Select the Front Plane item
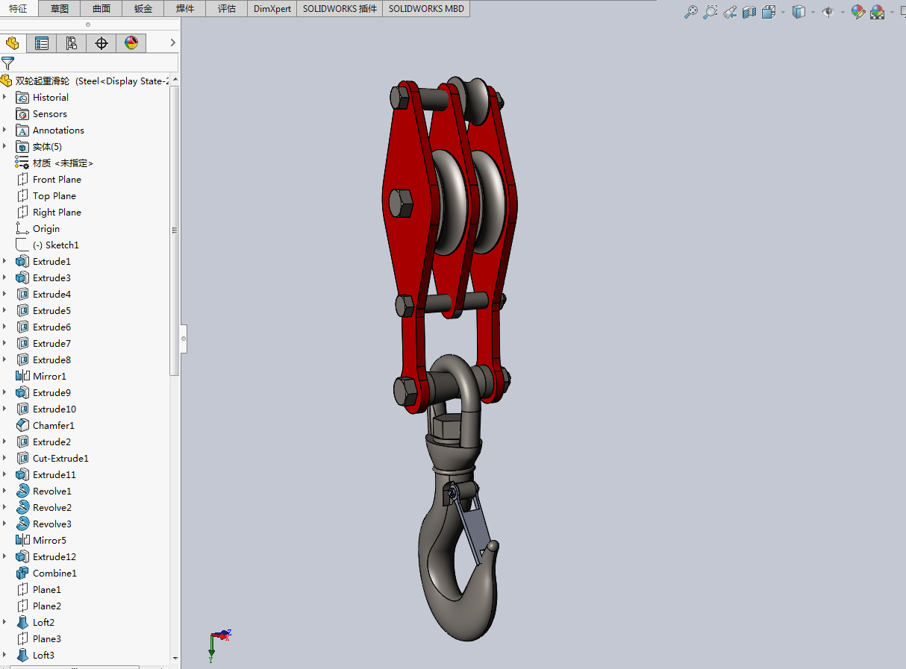This screenshot has width=906, height=669. pos(57,179)
